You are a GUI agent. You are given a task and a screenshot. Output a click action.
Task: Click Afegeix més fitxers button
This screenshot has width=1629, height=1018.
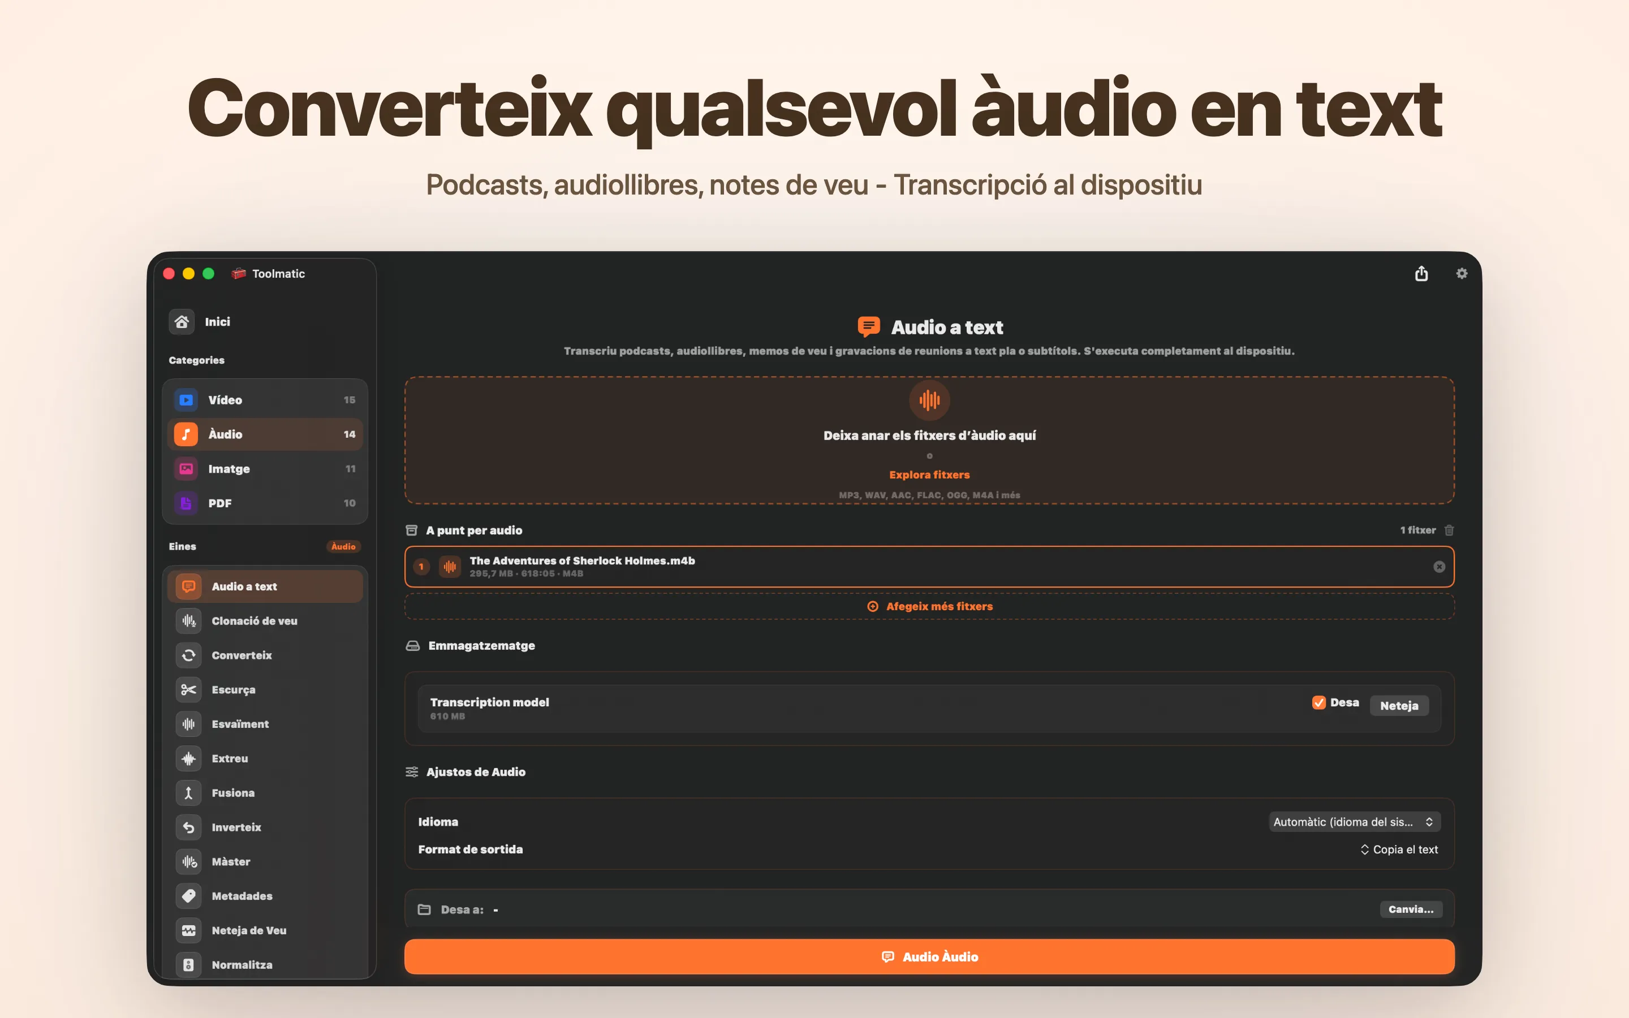(x=930, y=607)
